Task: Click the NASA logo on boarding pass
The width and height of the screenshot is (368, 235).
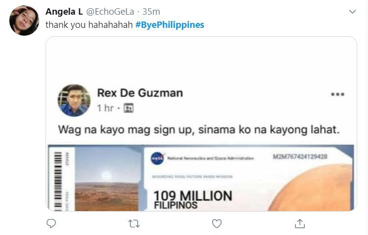Action: pos(157,158)
